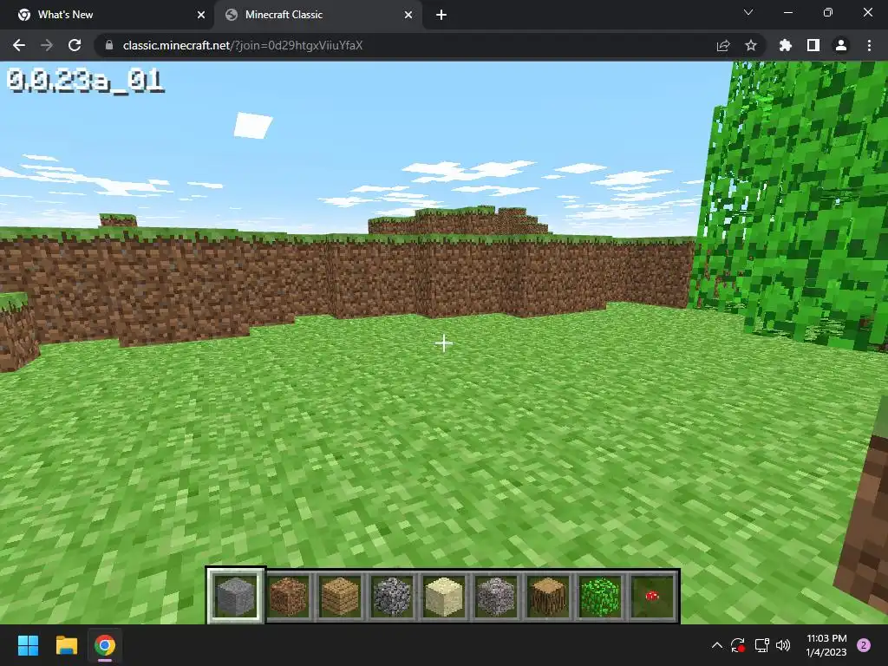Open the Chrome extensions menu
Viewport: 888px width, 666px height.
[x=786, y=45]
